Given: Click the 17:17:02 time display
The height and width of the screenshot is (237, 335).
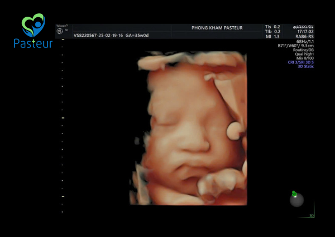Looking at the screenshot, I should (x=305, y=32).
